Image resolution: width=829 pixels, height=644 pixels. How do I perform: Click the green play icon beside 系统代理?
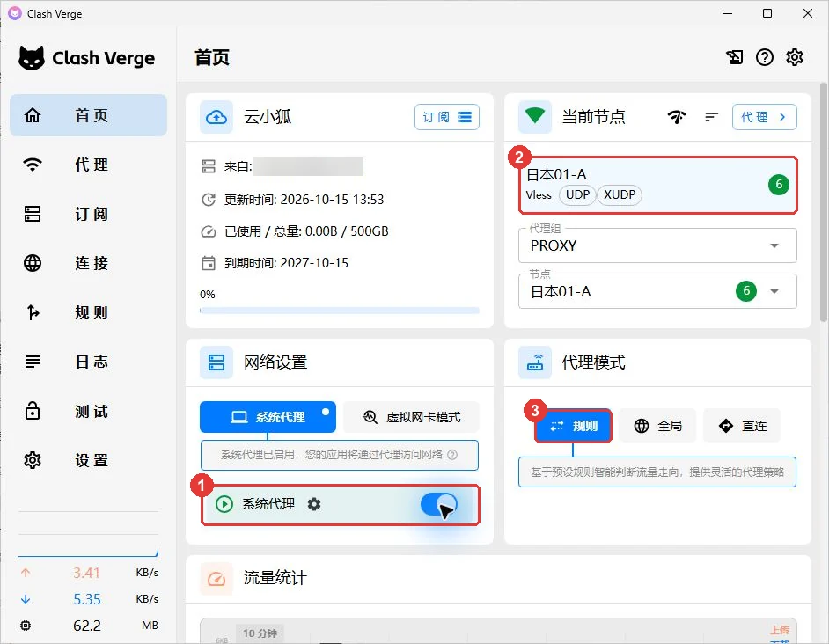click(x=224, y=504)
